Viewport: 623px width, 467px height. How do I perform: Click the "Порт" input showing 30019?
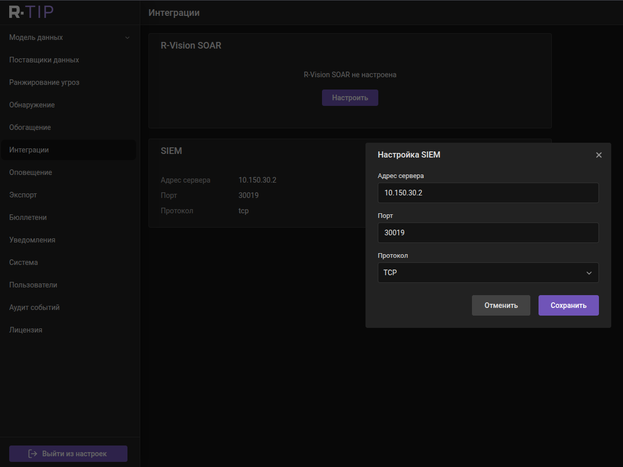pyautogui.click(x=488, y=233)
